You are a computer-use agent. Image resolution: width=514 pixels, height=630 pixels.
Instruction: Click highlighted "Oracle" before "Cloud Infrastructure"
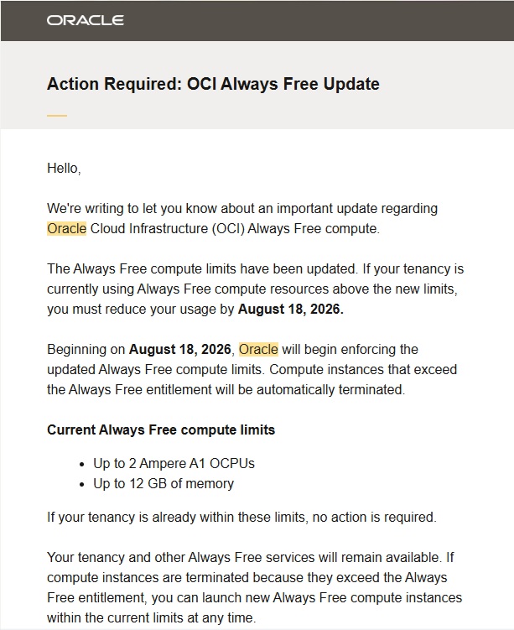(66, 229)
